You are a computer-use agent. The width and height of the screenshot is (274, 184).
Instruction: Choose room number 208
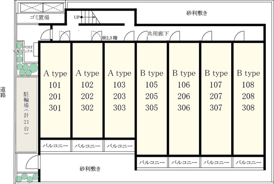tap(248, 97)
